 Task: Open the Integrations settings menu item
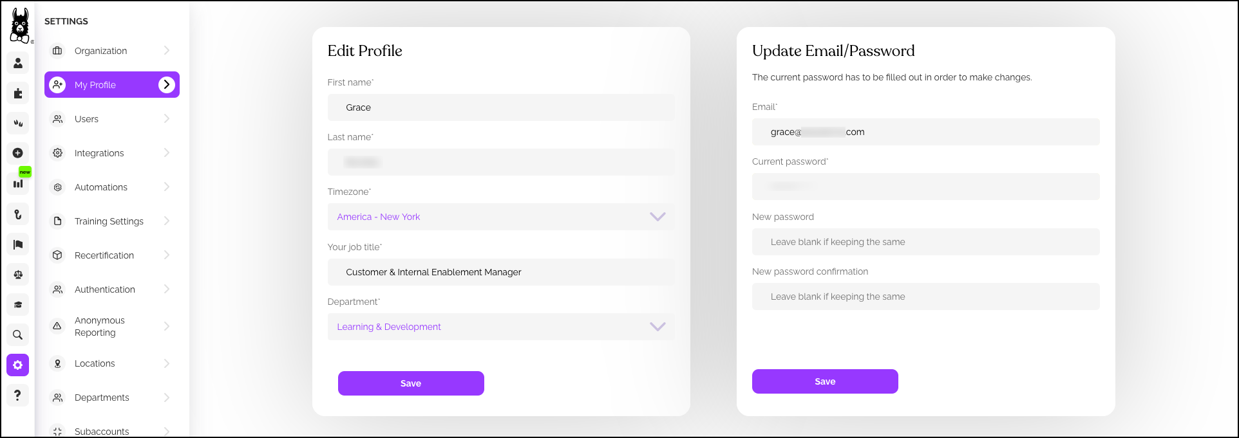click(x=99, y=153)
